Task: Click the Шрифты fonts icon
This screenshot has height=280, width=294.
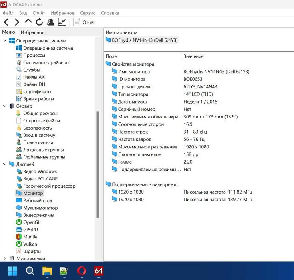Action: point(19,251)
